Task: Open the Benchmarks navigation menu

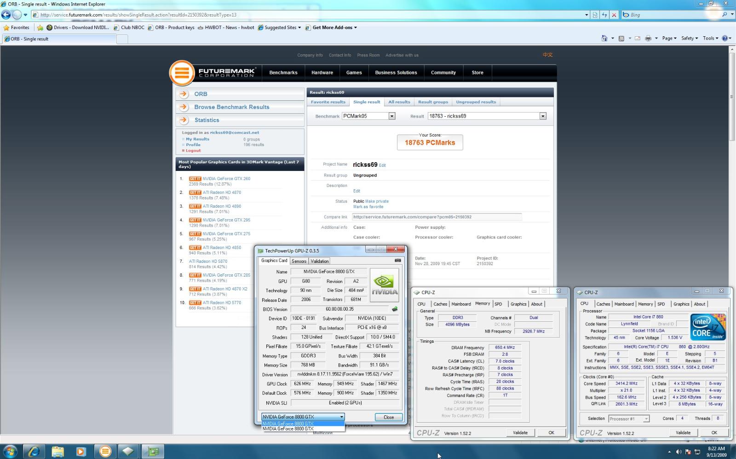Action: (x=283, y=73)
